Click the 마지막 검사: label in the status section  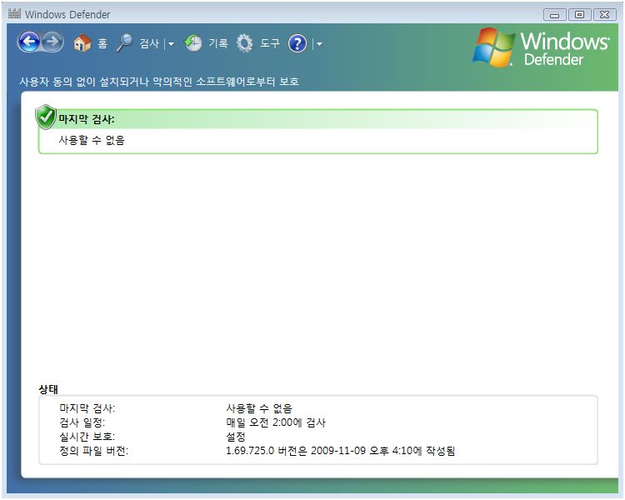(x=87, y=407)
